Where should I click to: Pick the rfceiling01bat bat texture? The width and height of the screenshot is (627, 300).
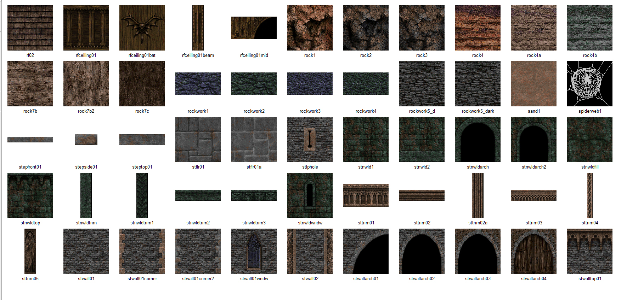(142, 28)
